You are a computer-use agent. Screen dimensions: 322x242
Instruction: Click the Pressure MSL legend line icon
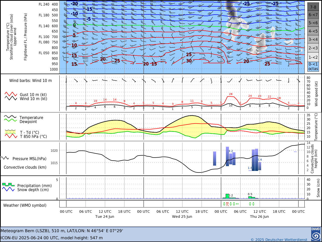[x=5, y=158]
